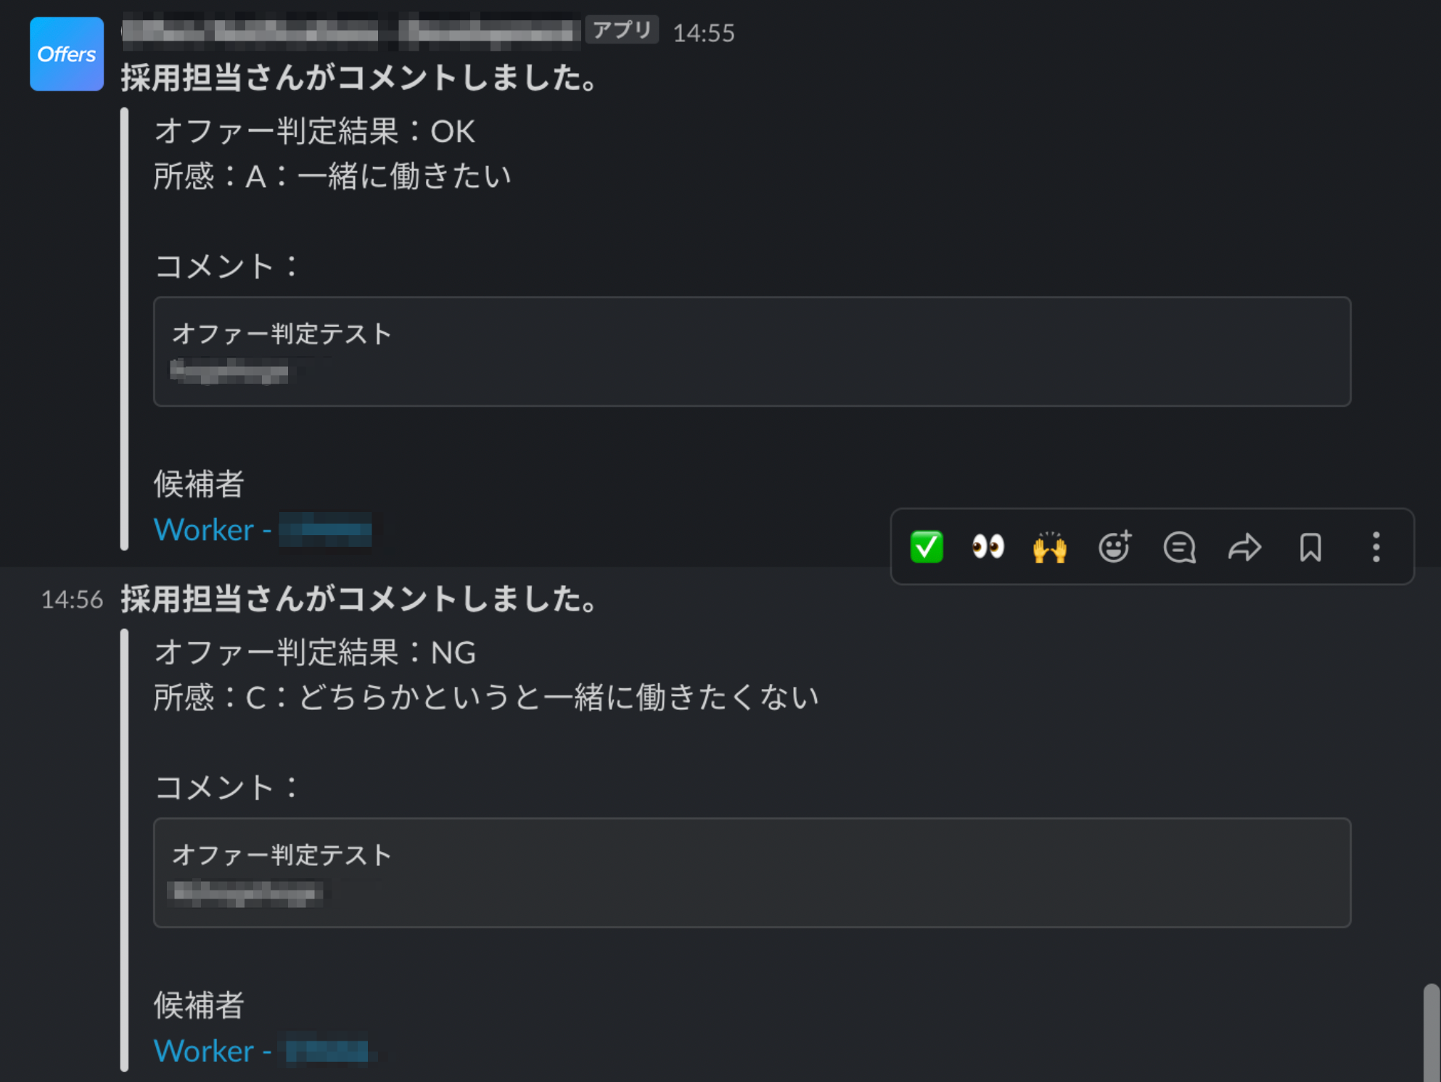Click the オファー判定結果：OK line
The height and width of the screenshot is (1082, 1441).
tap(315, 131)
